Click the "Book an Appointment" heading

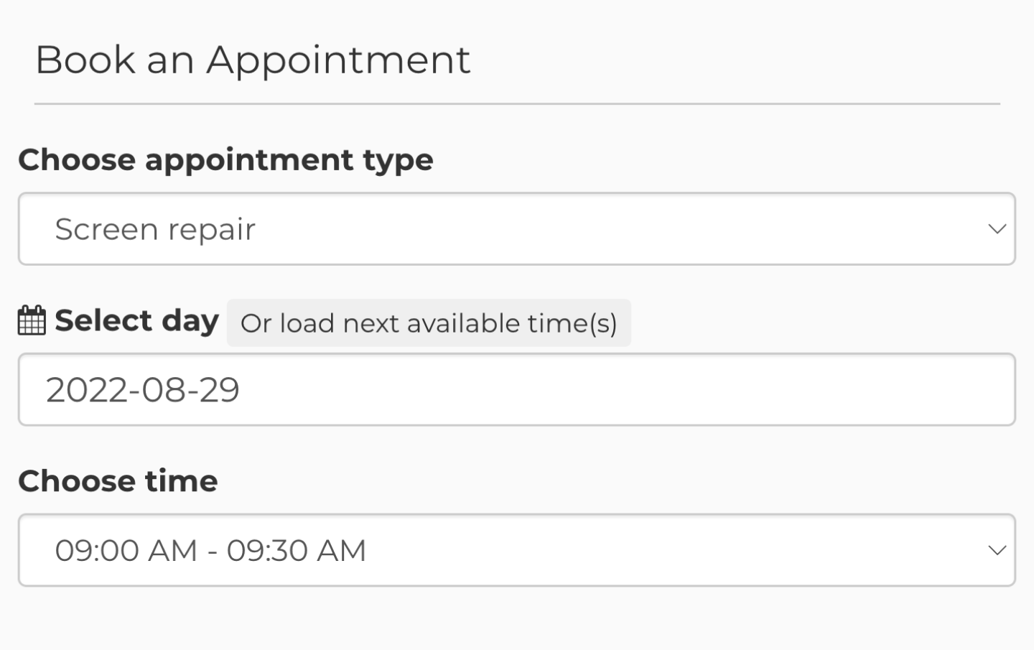click(x=253, y=60)
